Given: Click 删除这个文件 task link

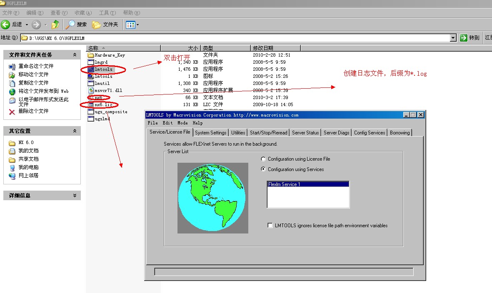Looking at the screenshot, I should (33, 111).
